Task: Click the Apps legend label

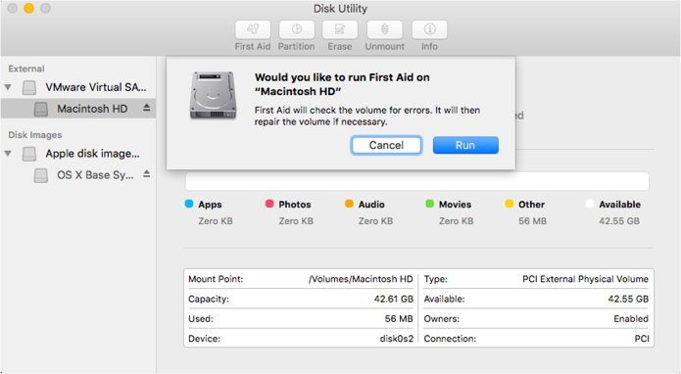Action: coord(210,205)
